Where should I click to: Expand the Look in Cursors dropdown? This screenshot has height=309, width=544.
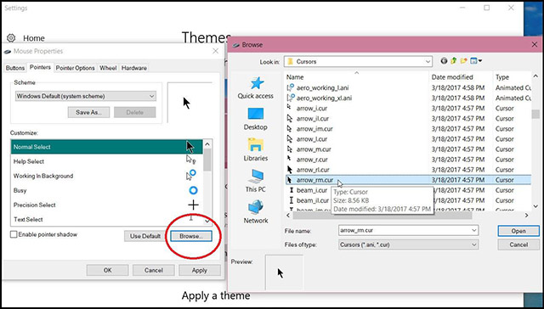pyautogui.click(x=358, y=62)
